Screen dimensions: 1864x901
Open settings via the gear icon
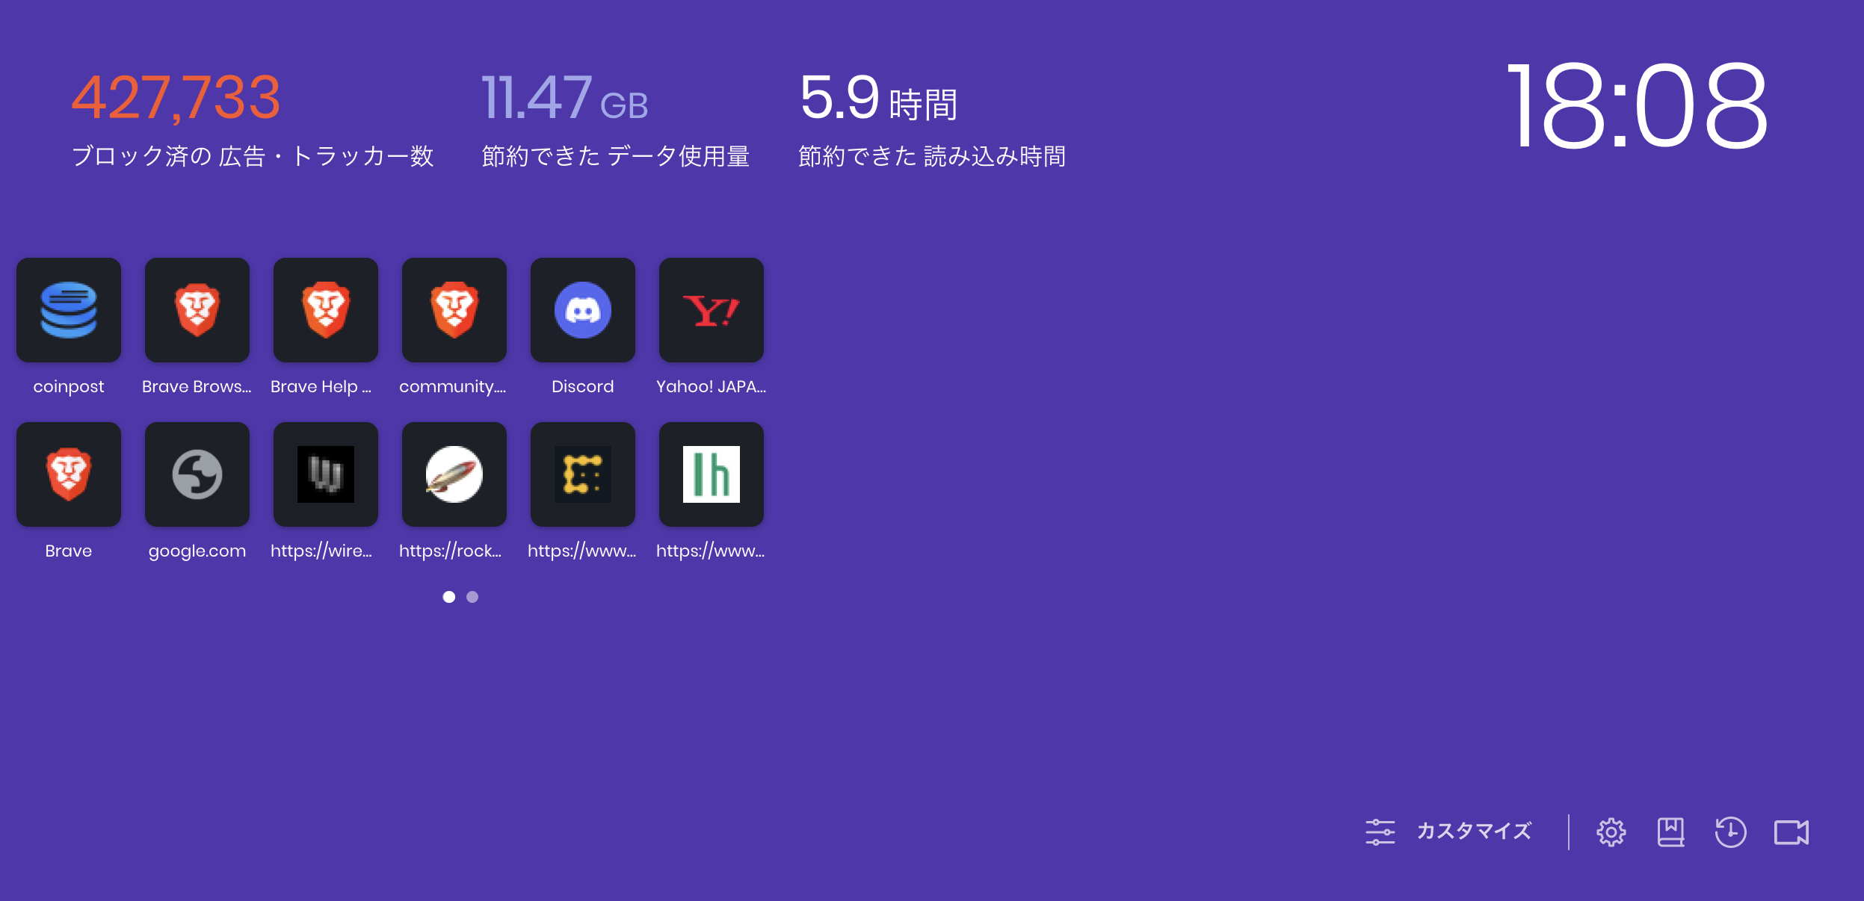1611,832
